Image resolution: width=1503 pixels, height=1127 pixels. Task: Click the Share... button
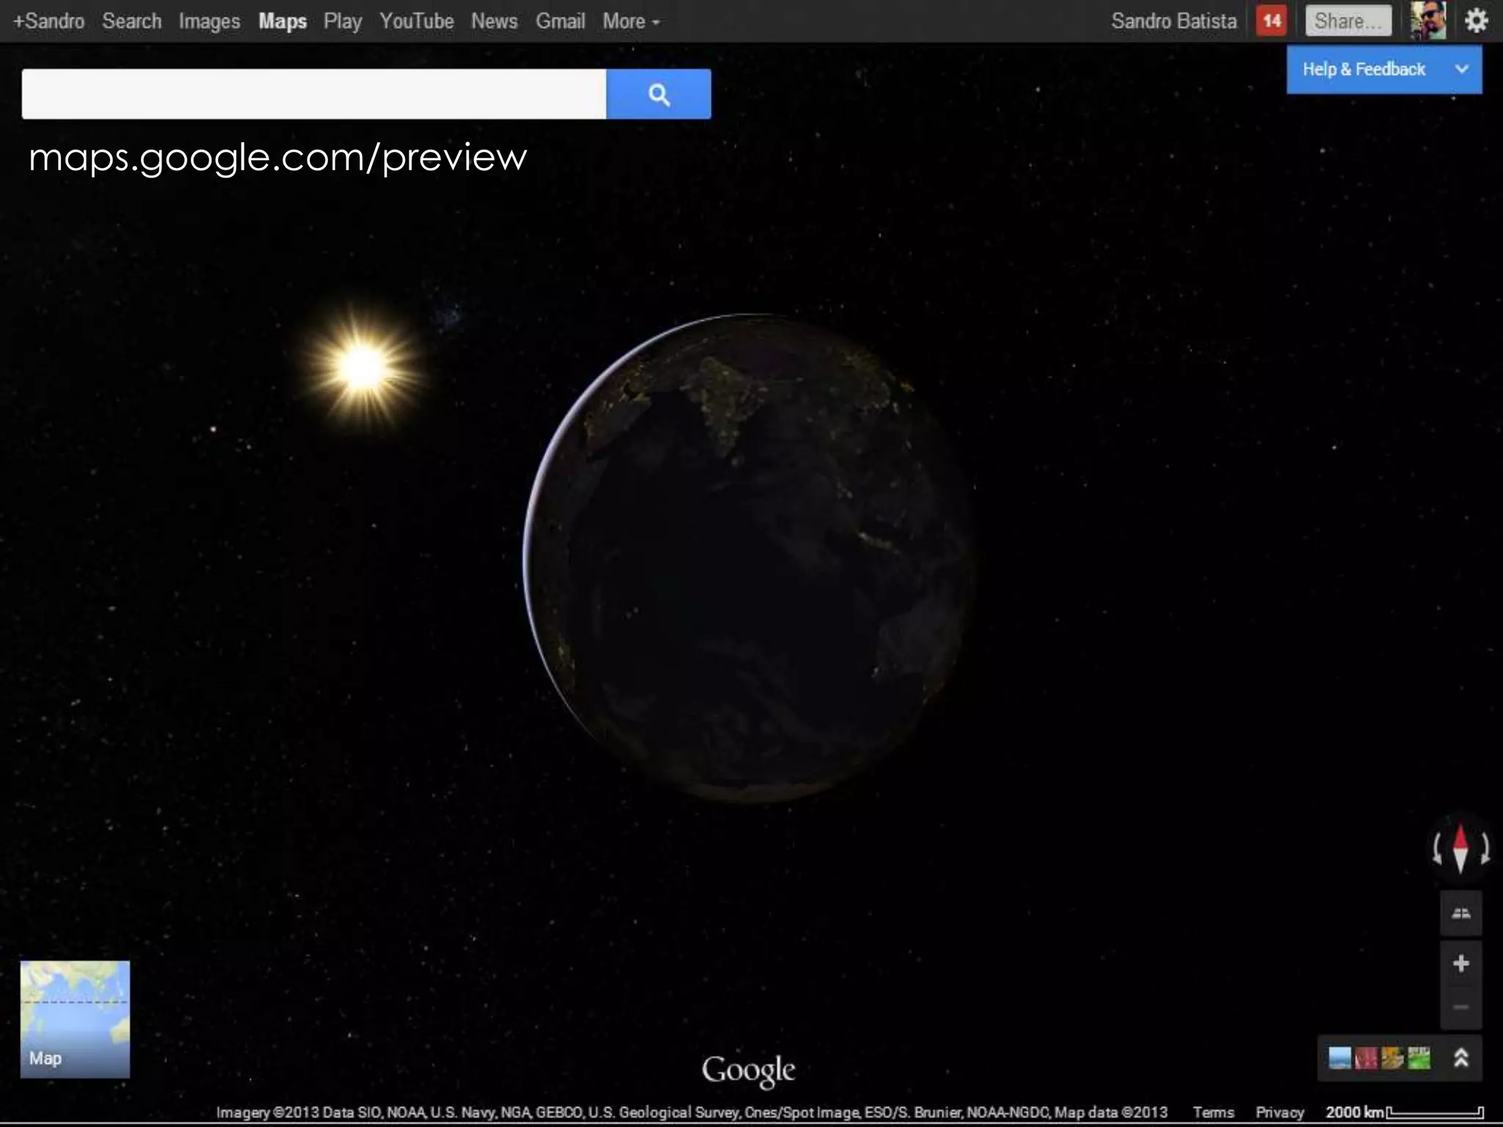click(x=1348, y=21)
